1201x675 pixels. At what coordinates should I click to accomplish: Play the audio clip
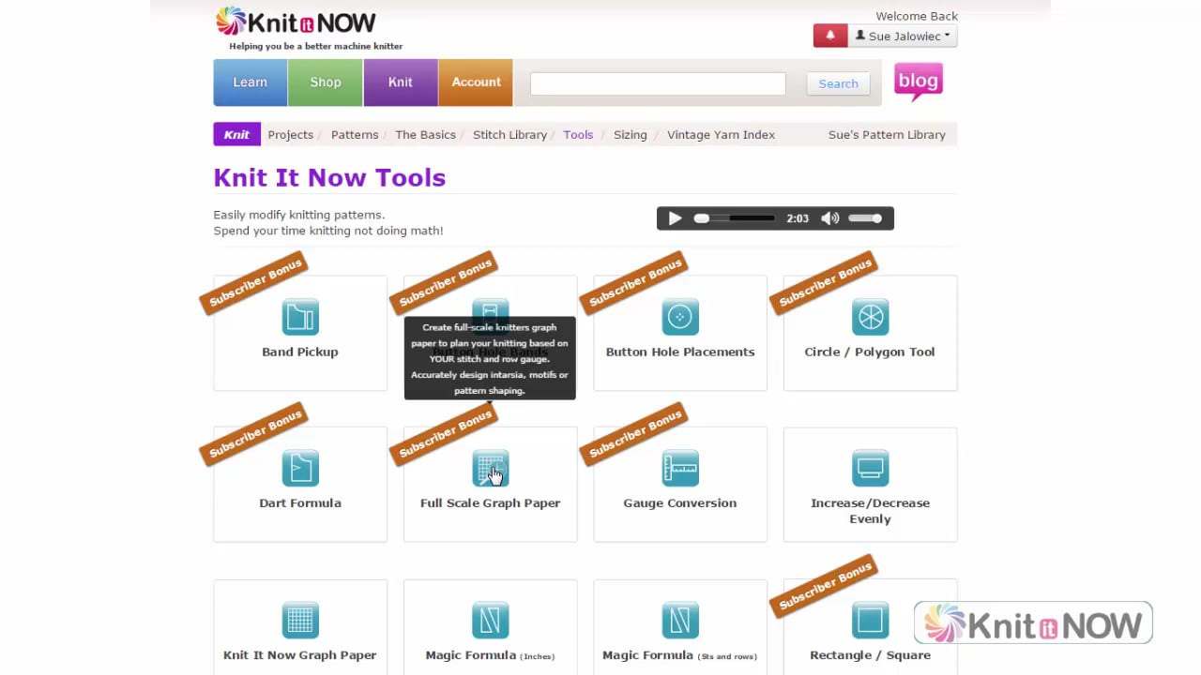pyautogui.click(x=675, y=218)
